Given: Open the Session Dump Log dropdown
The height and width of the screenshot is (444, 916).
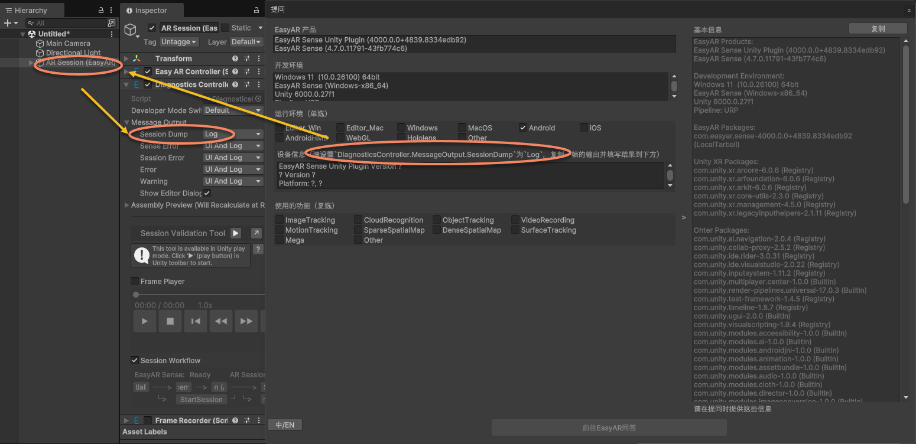Looking at the screenshot, I should click(x=233, y=133).
